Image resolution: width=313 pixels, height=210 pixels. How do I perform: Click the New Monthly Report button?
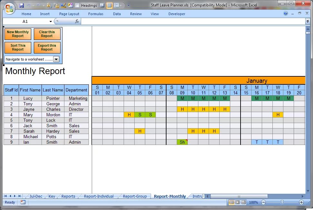click(x=18, y=33)
